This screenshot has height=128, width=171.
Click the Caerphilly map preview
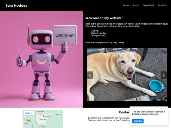coord(43,119)
